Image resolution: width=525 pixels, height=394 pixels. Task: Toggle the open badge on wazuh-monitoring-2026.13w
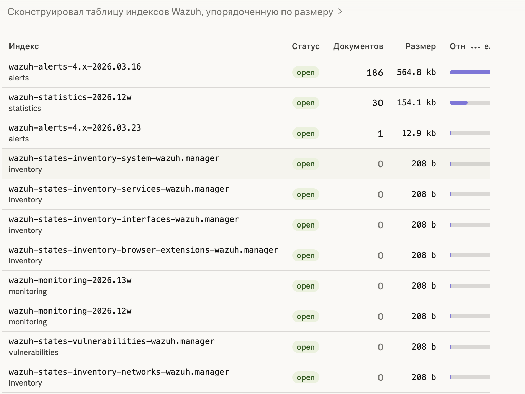point(306,286)
